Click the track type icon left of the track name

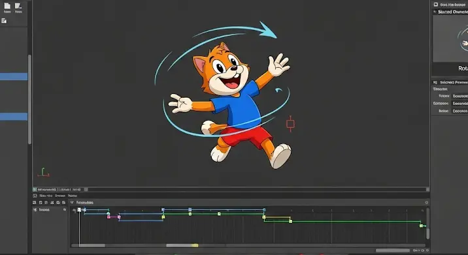35,210
